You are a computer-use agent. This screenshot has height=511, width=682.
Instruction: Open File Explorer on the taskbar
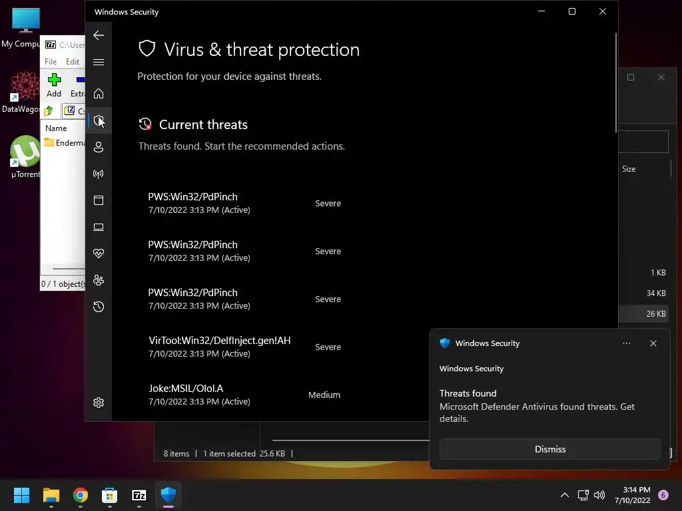[x=51, y=495]
